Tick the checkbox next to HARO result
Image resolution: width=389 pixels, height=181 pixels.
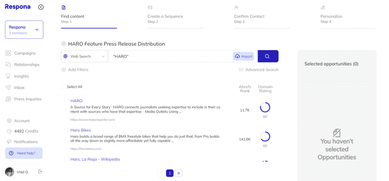point(66,101)
